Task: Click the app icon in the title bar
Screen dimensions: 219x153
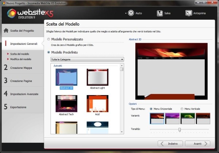Action: click(3, 3)
